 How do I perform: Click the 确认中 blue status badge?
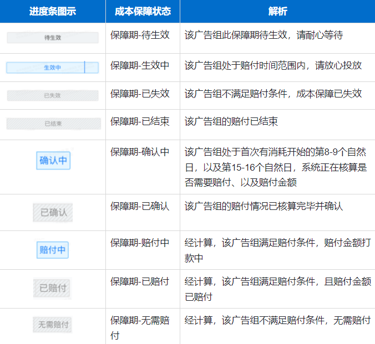coord(53,161)
